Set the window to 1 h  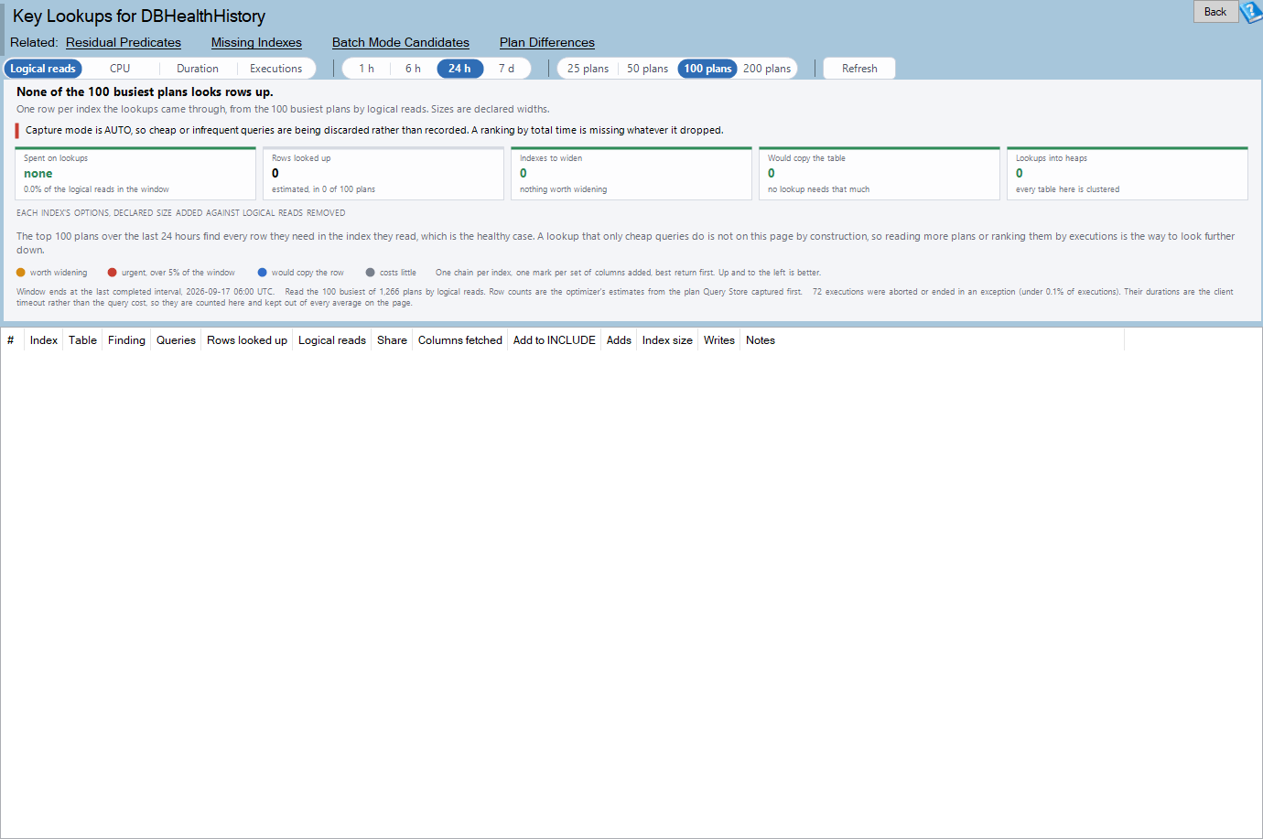pos(366,69)
